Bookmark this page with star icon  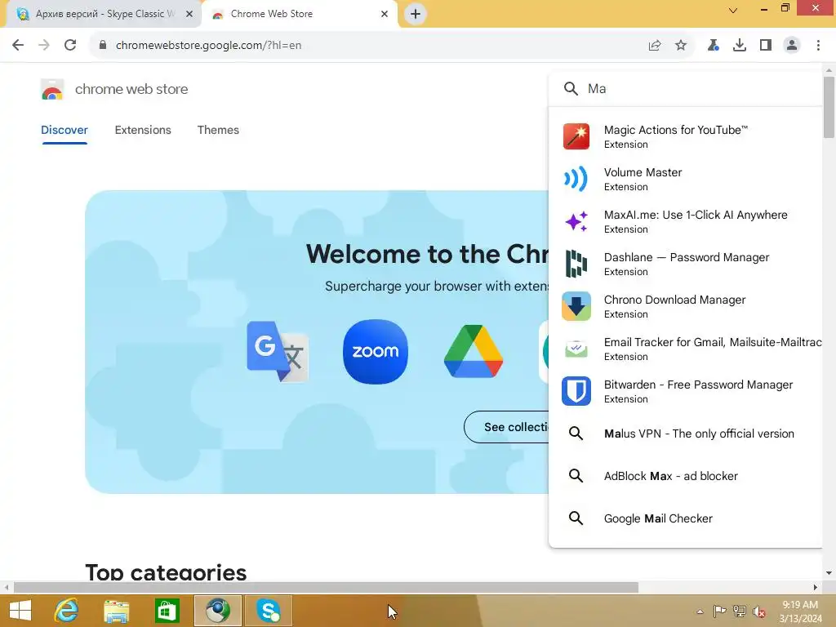coord(681,46)
